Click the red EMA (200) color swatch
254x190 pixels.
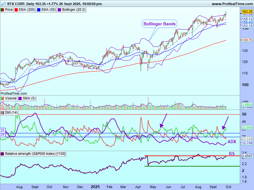pos(17,10)
